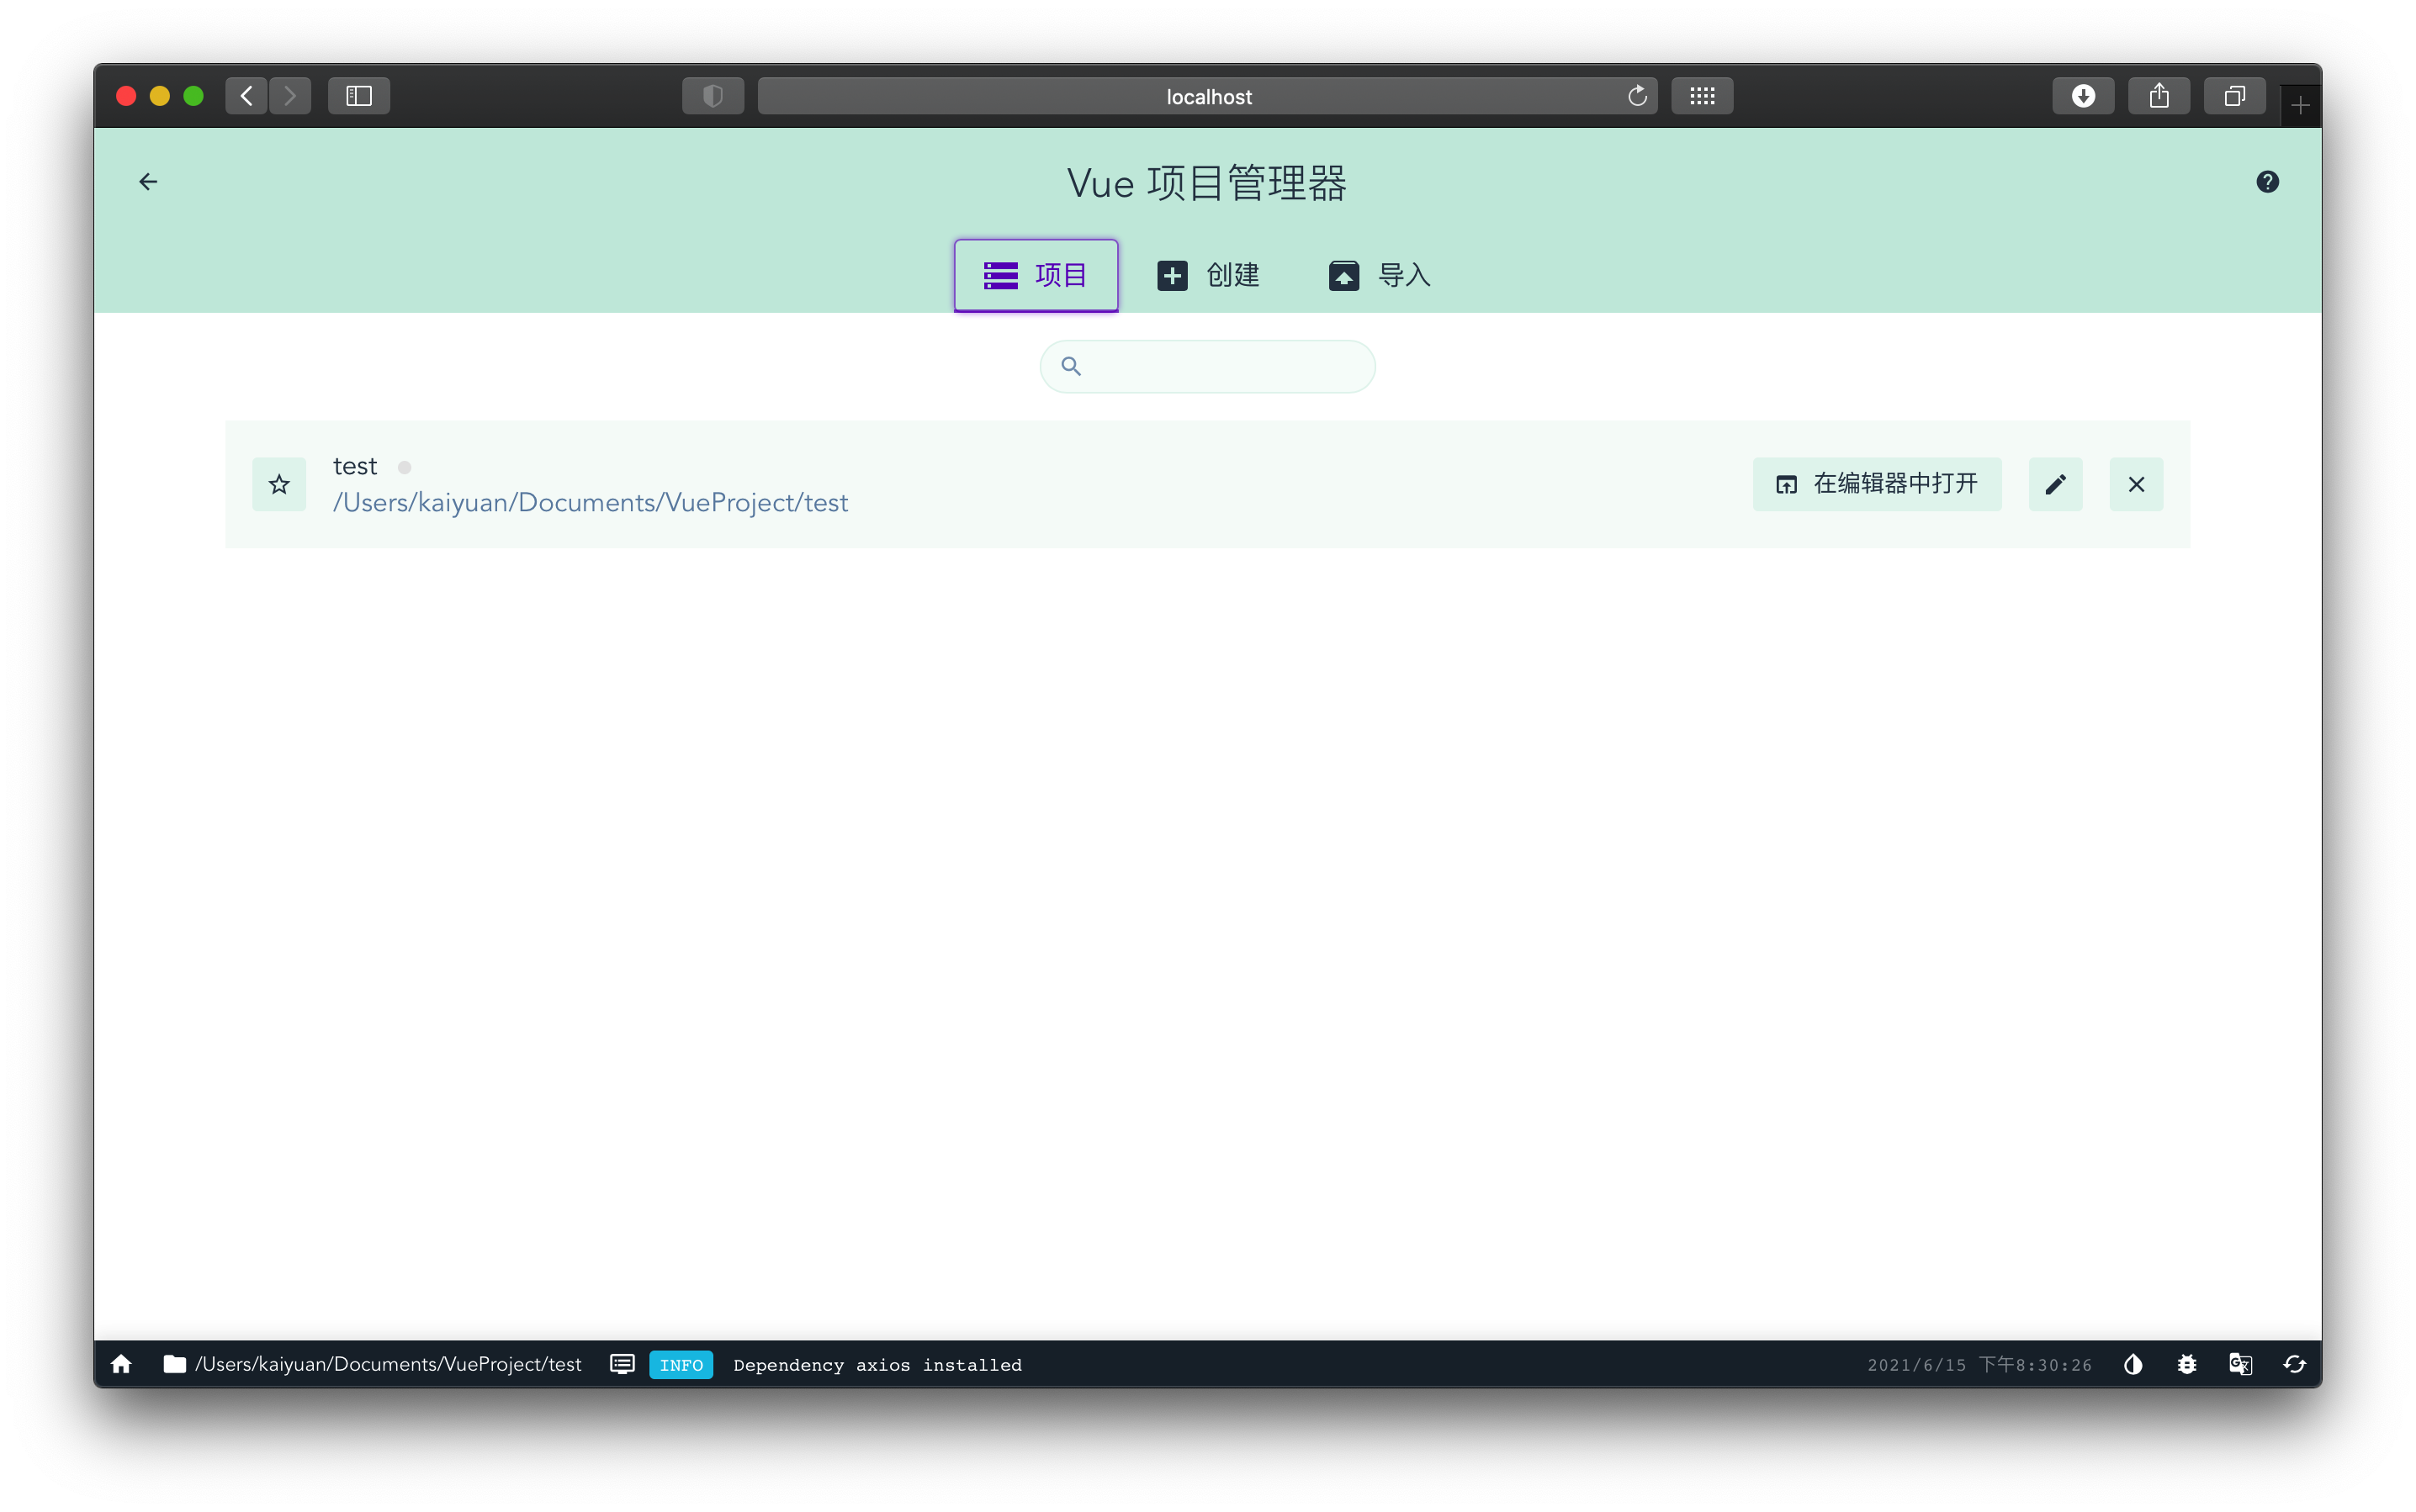The width and height of the screenshot is (2416, 1512).
Task: Open the logs console icon in status bar
Action: point(623,1364)
